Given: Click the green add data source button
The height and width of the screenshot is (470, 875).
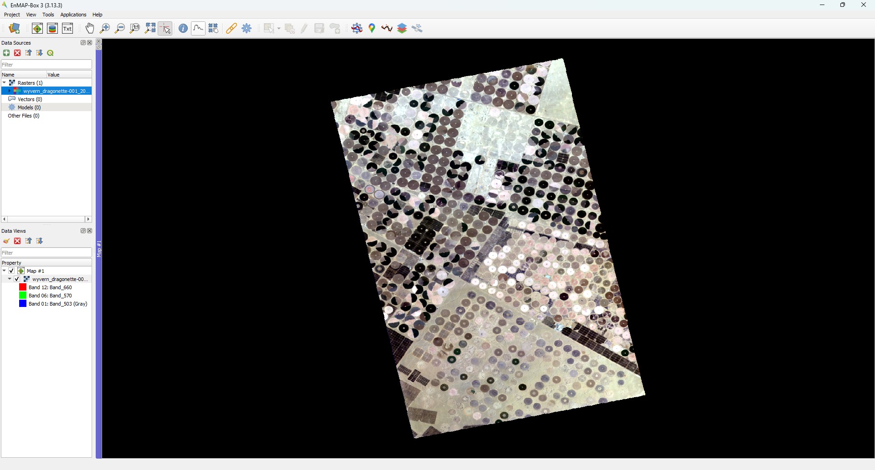Looking at the screenshot, I should [x=6, y=53].
